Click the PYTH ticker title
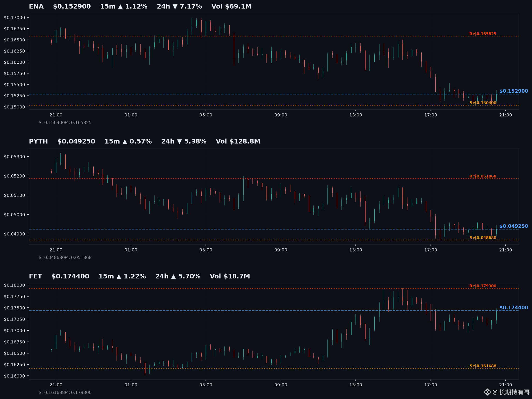The height and width of the screenshot is (399, 532). (x=39, y=141)
